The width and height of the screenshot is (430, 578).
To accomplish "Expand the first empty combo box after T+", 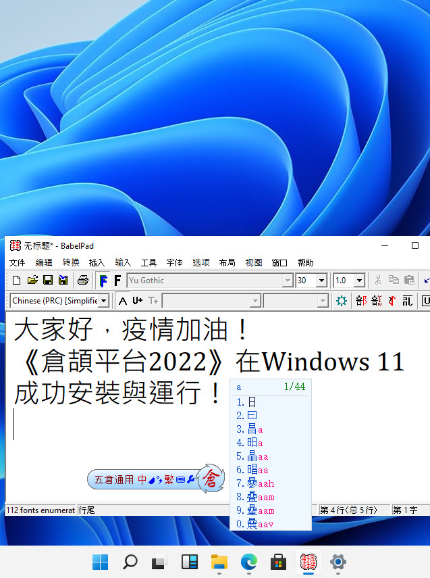I will click(x=255, y=301).
